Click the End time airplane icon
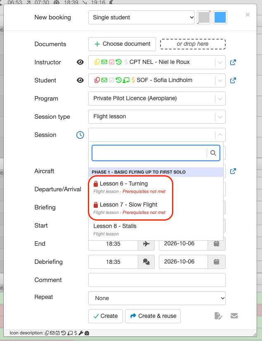Screen dimensions: 262x341 click(x=146, y=244)
